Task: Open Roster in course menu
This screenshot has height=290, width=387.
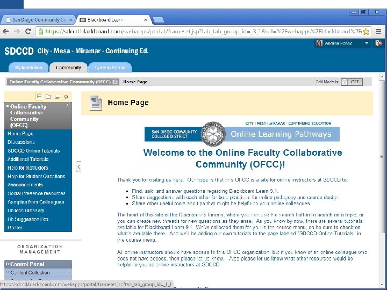Action: 15,228
